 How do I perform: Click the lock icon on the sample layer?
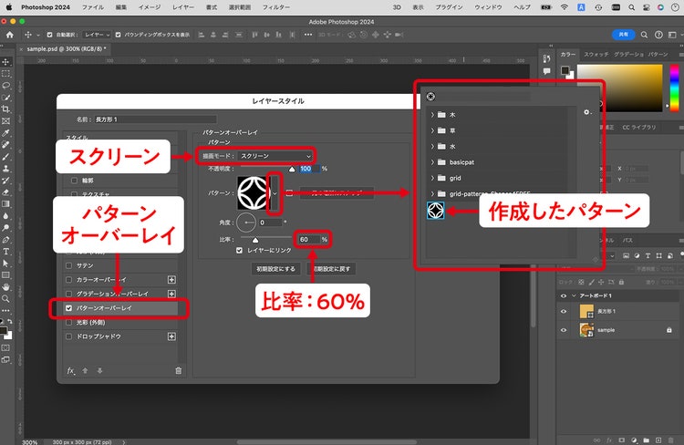point(669,330)
